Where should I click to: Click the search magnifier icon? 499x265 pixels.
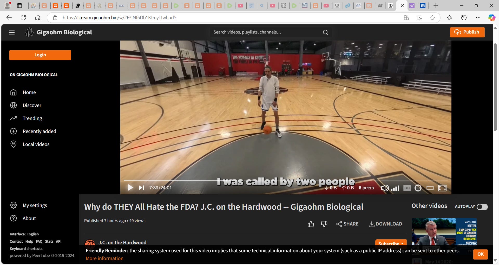[325, 32]
